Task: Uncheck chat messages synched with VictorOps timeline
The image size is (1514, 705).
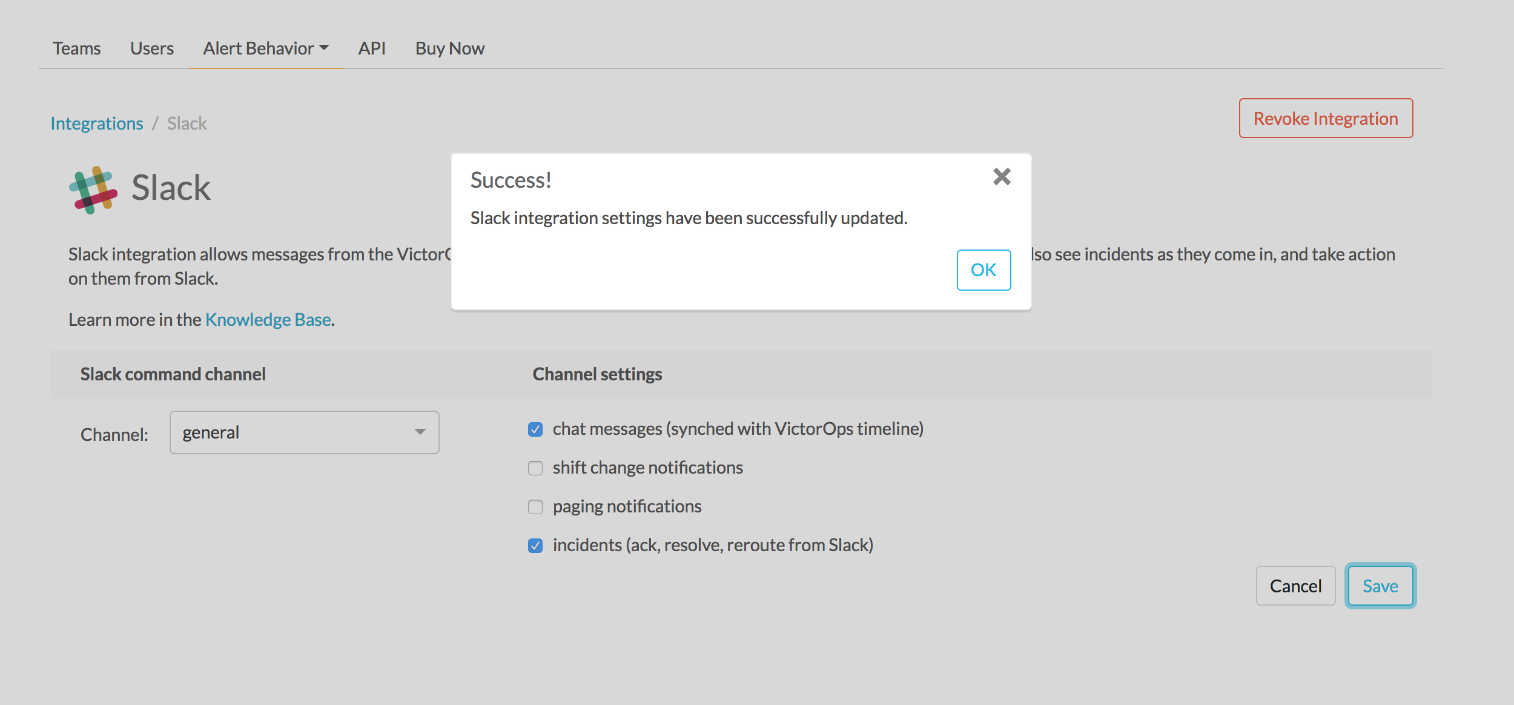Action: (x=535, y=429)
